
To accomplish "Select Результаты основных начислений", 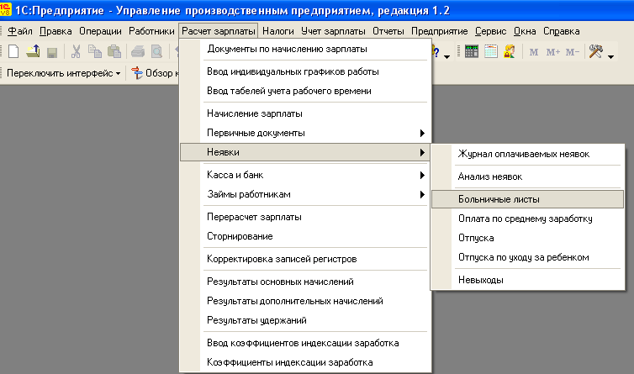I will tap(305, 282).
